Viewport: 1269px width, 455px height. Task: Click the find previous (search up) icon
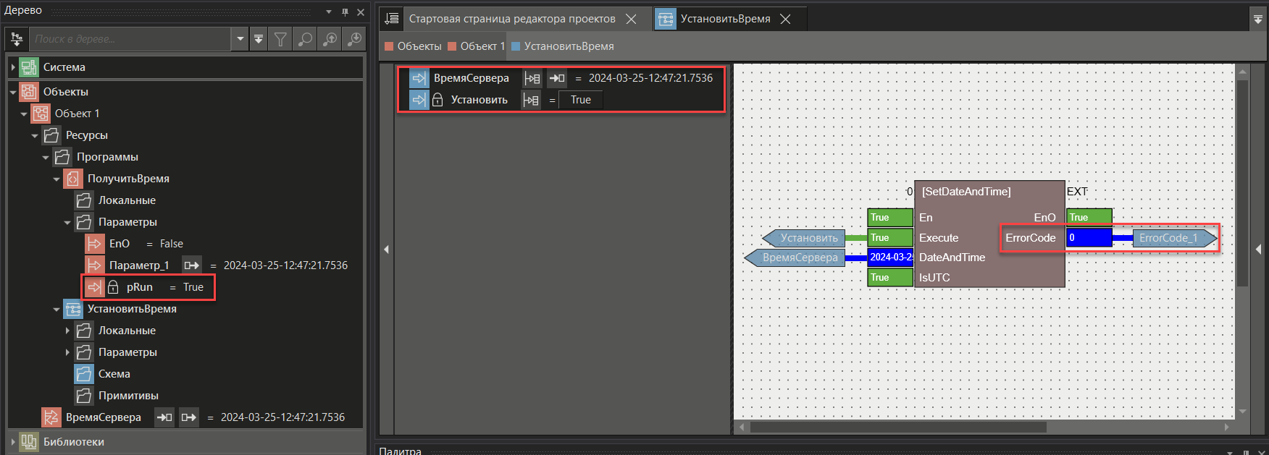pos(330,39)
